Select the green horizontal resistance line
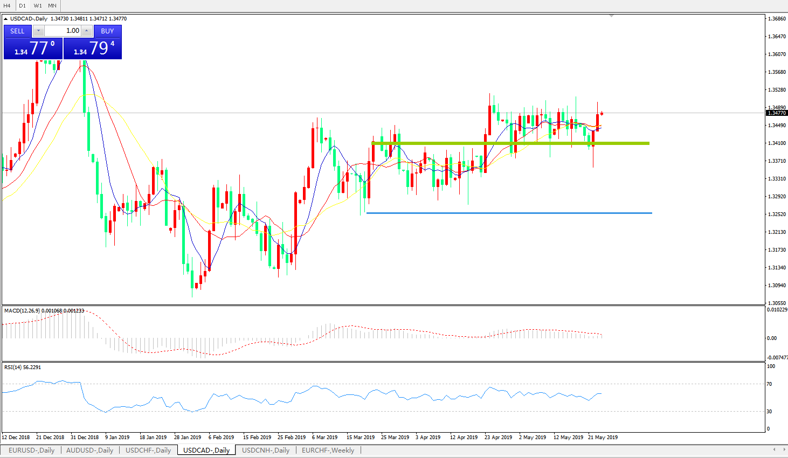Viewport: 788px width, 458px height. coord(510,143)
